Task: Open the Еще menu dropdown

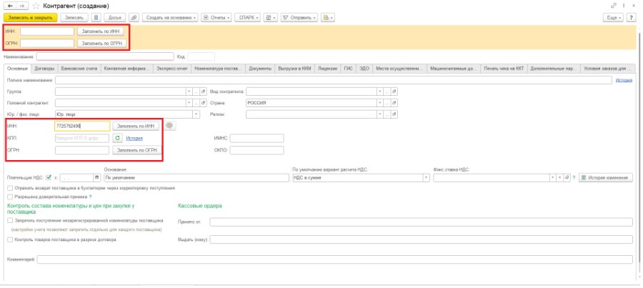Action: (x=614, y=18)
